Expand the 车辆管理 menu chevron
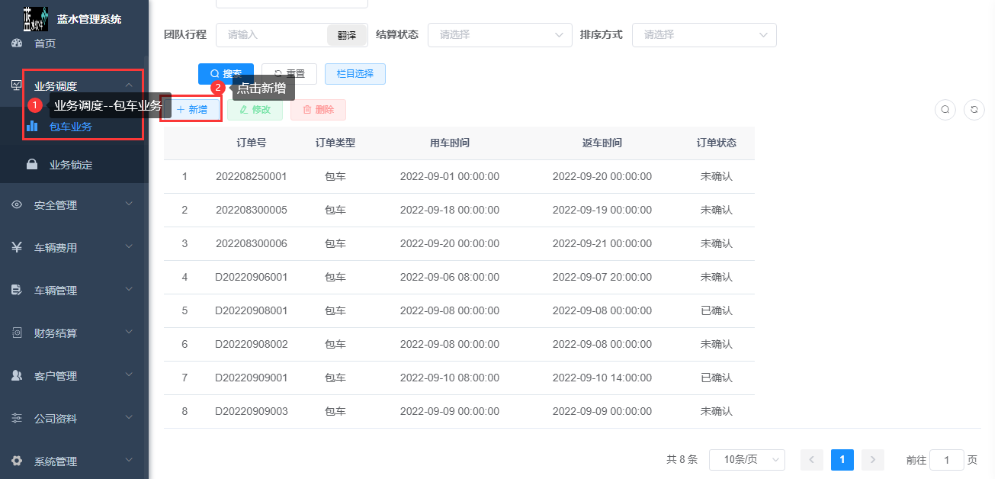Image resolution: width=1001 pixels, height=479 pixels. pyautogui.click(x=129, y=290)
